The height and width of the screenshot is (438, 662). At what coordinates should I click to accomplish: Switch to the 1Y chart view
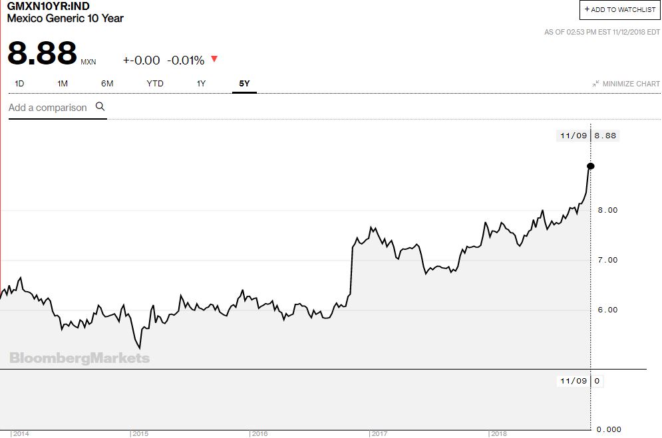tap(201, 84)
